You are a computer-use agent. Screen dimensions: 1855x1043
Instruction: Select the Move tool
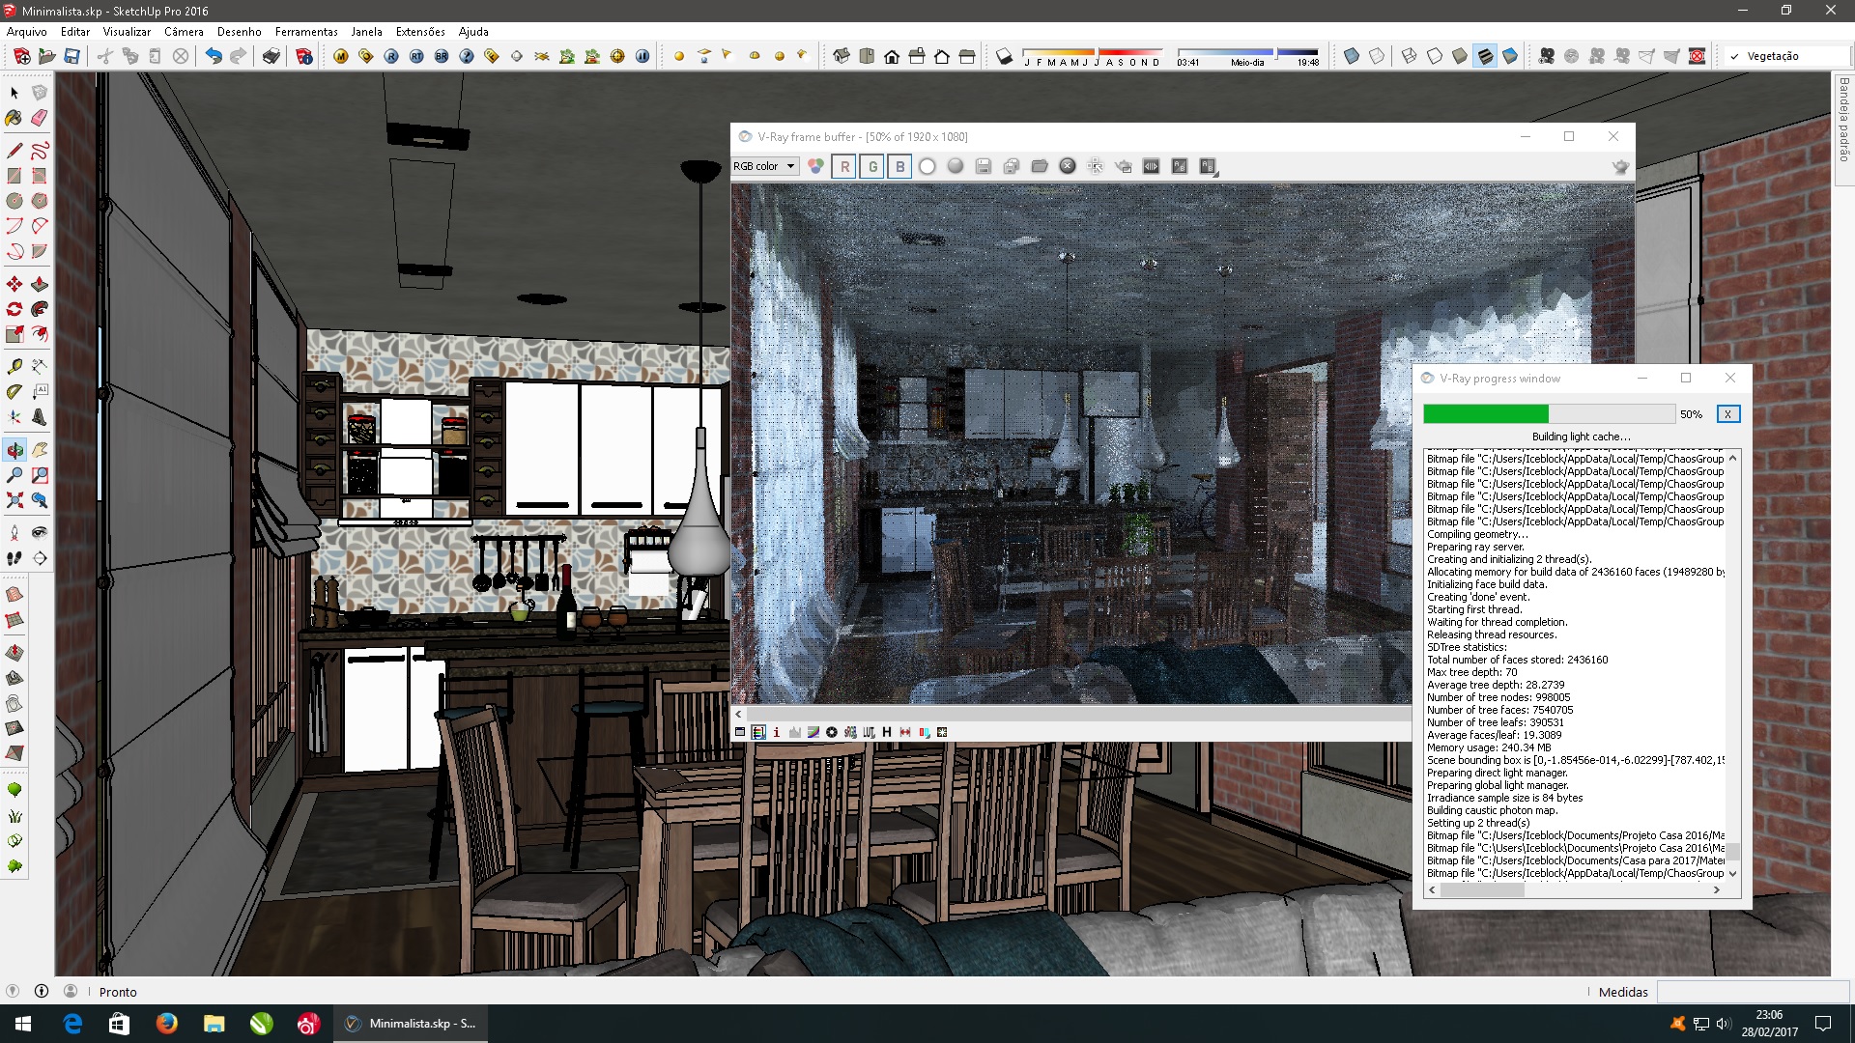coord(14,284)
